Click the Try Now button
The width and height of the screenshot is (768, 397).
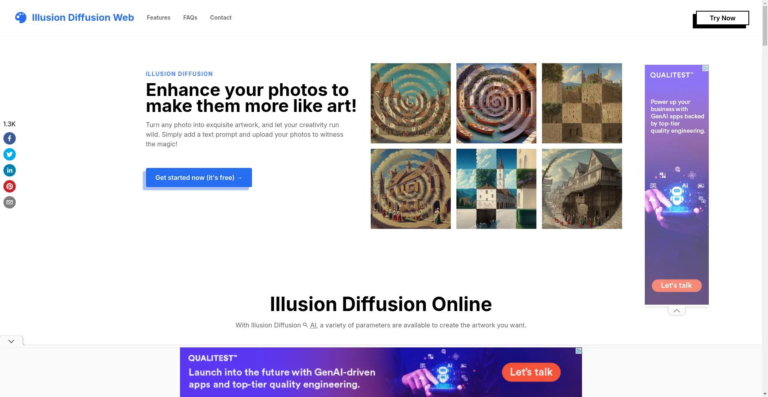point(722,18)
